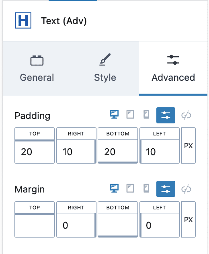The width and height of the screenshot is (209, 254).
Task: Click the empty Margin Top field
Action: coord(35,225)
